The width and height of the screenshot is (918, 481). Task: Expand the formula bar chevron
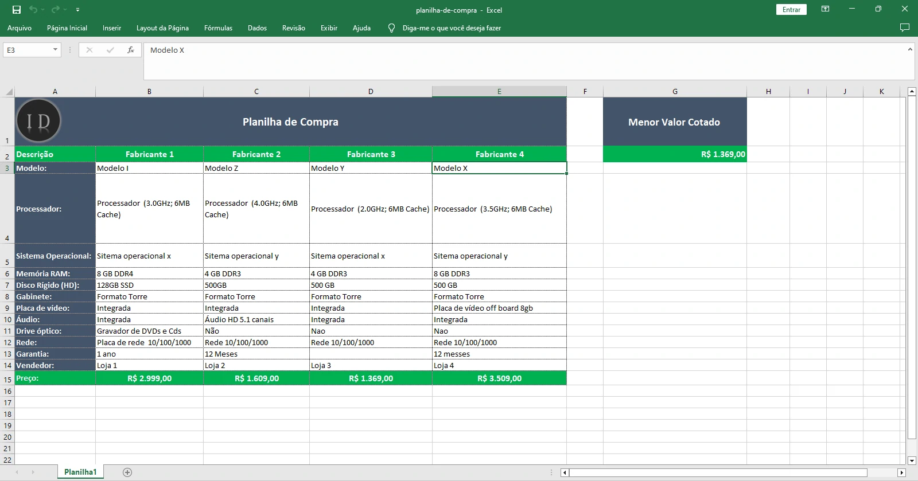coord(910,50)
